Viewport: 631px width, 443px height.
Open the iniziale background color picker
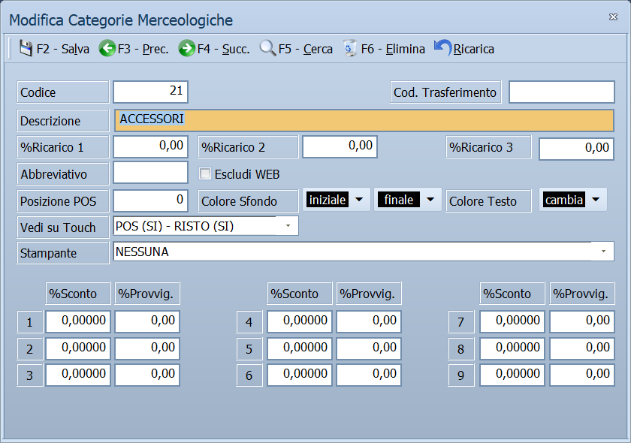(336, 200)
